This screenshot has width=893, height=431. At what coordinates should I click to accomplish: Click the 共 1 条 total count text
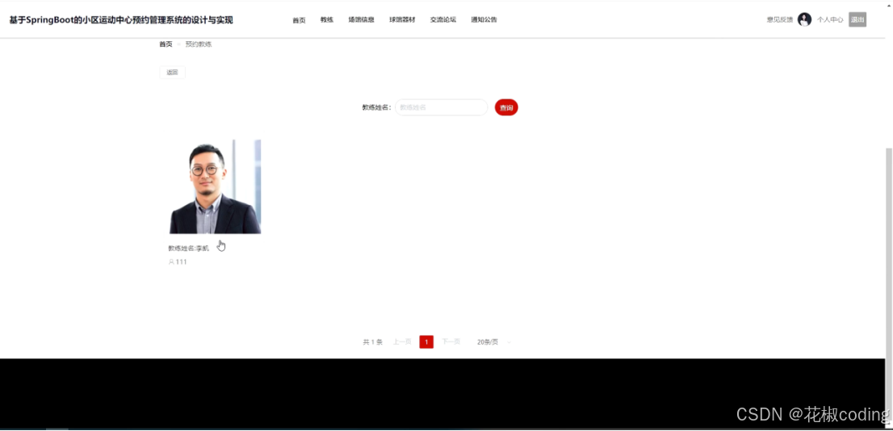(372, 342)
